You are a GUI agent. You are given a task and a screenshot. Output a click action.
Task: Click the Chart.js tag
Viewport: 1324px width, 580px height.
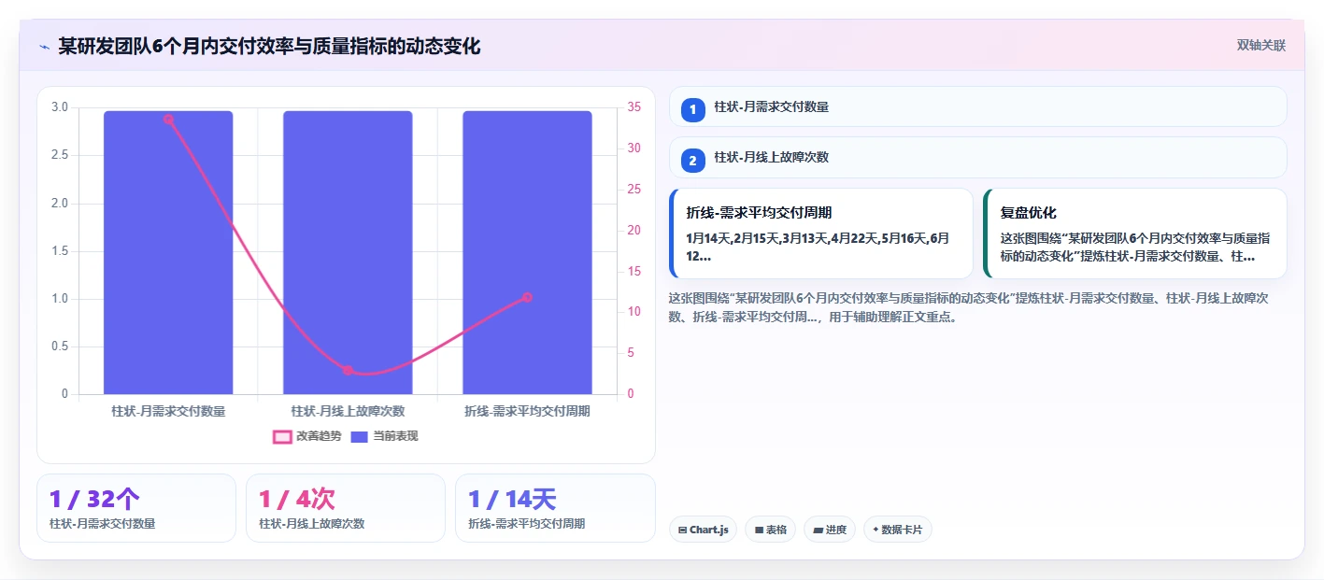pyautogui.click(x=703, y=530)
